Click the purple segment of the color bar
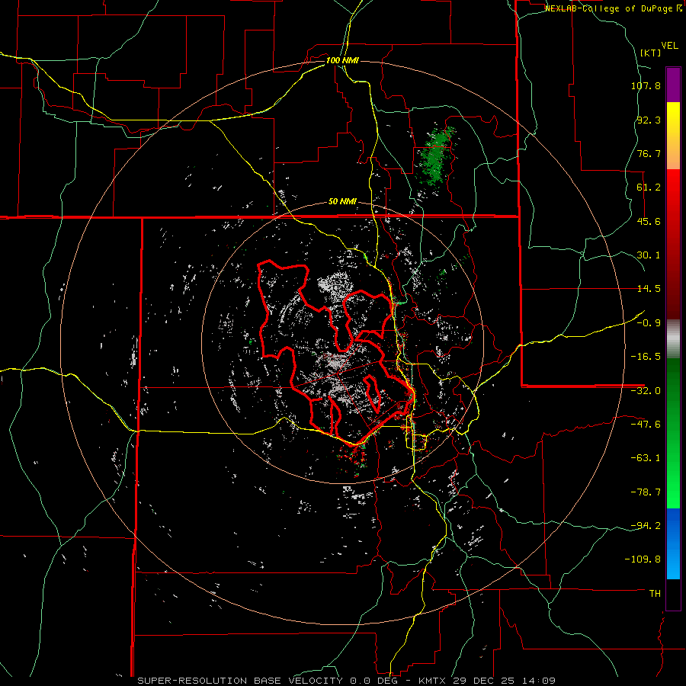This screenshot has width=686, height=686. (673, 85)
